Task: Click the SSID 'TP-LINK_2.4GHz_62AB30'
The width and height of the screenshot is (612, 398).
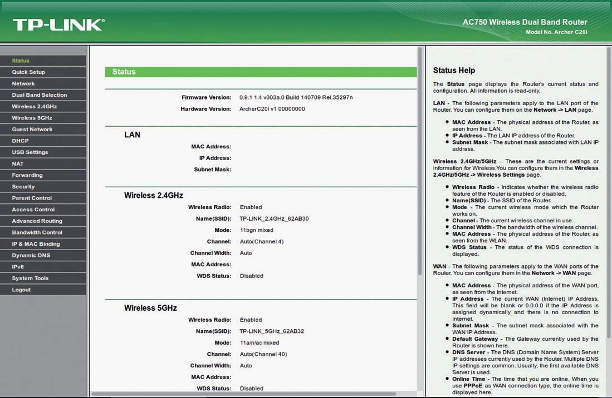Action: click(274, 219)
